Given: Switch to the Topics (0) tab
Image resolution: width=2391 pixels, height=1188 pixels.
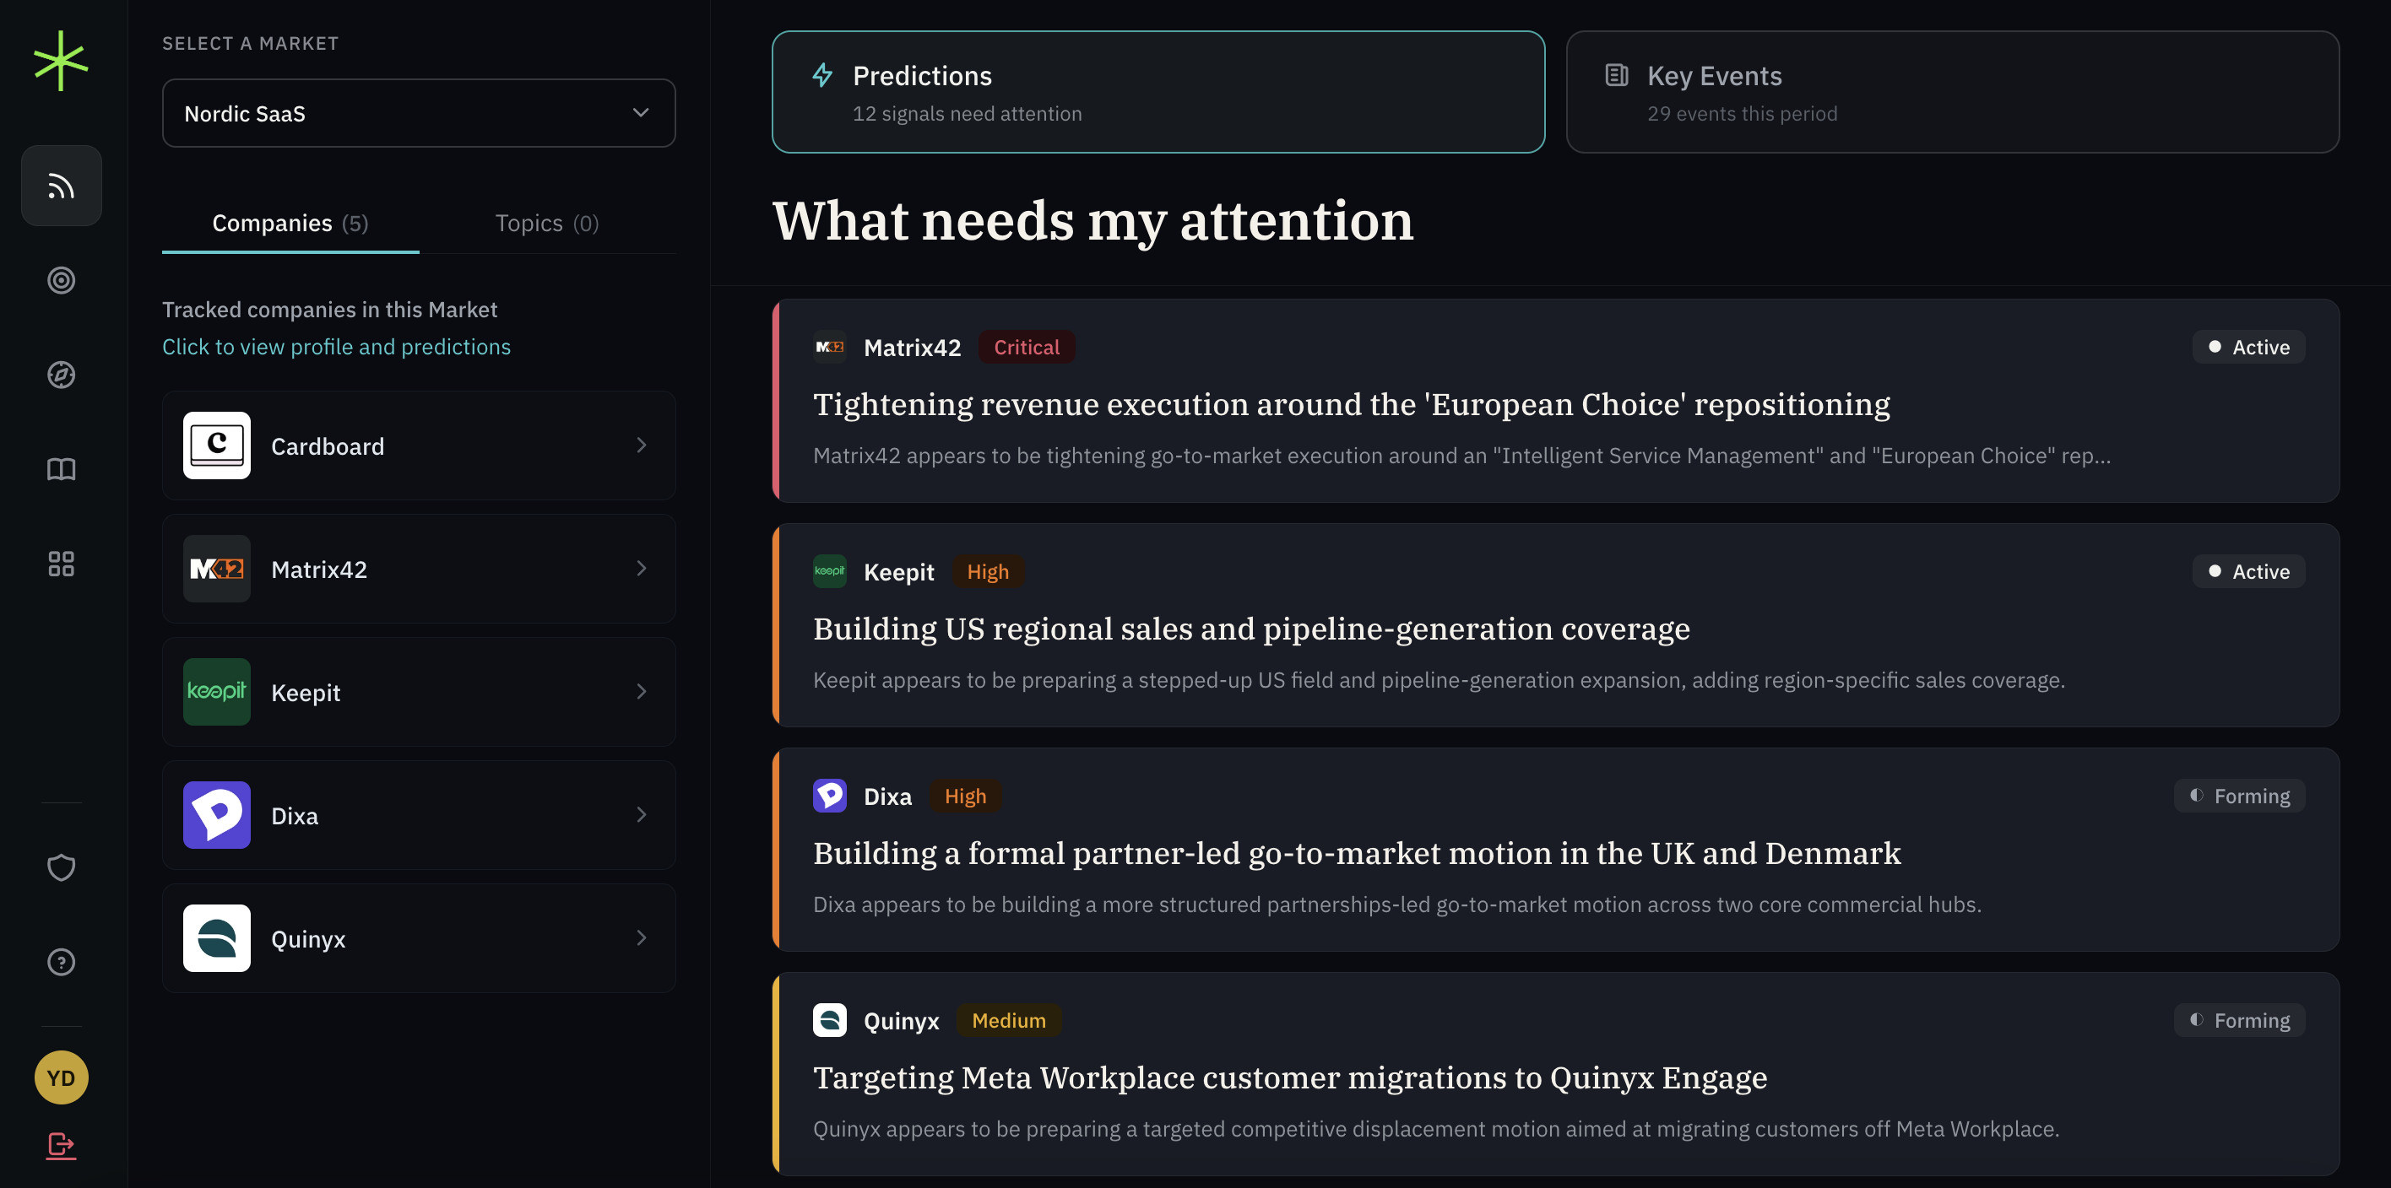Looking at the screenshot, I should [x=547, y=224].
